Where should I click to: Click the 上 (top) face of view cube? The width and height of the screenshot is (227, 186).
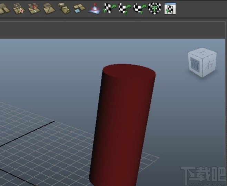(203, 52)
